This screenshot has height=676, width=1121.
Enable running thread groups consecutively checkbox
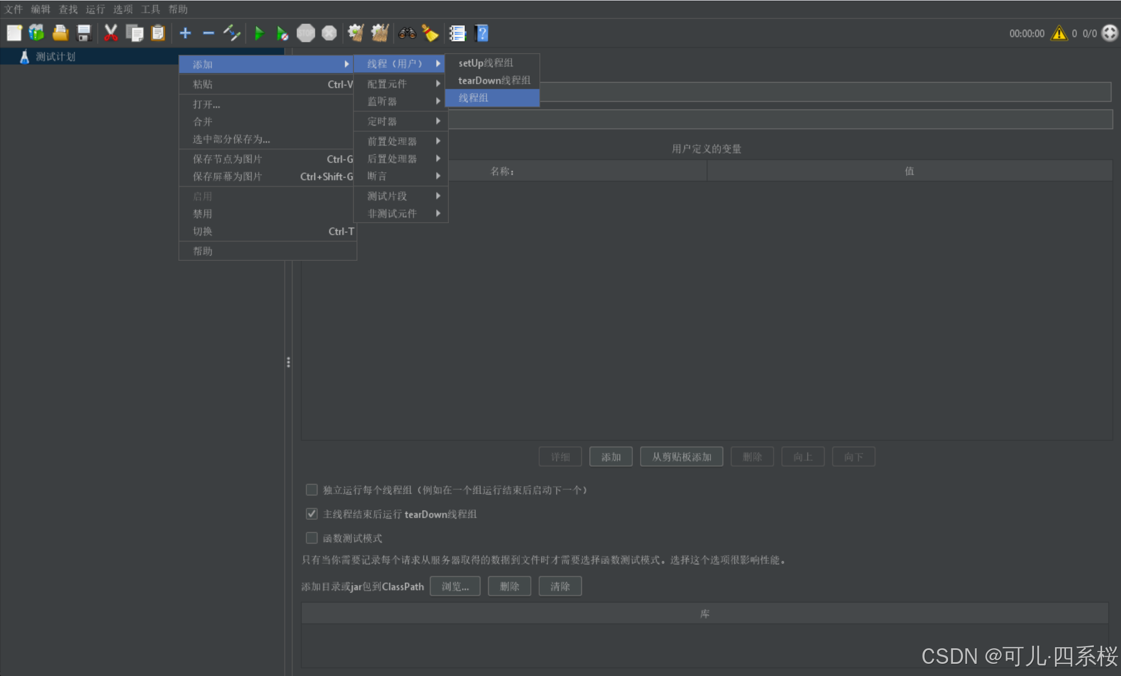click(311, 490)
